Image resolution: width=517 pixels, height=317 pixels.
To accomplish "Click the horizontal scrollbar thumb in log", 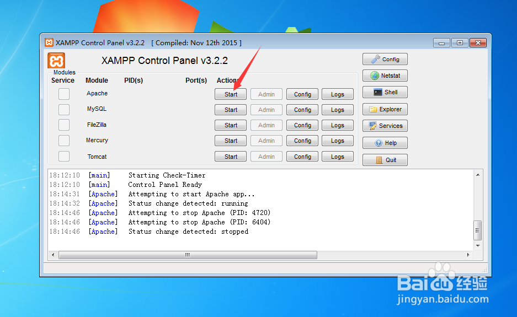I will (x=188, y=255).
